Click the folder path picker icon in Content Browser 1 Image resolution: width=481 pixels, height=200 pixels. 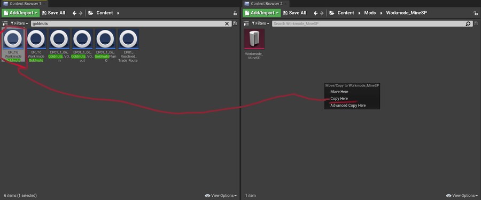click(x=91, y=13)
